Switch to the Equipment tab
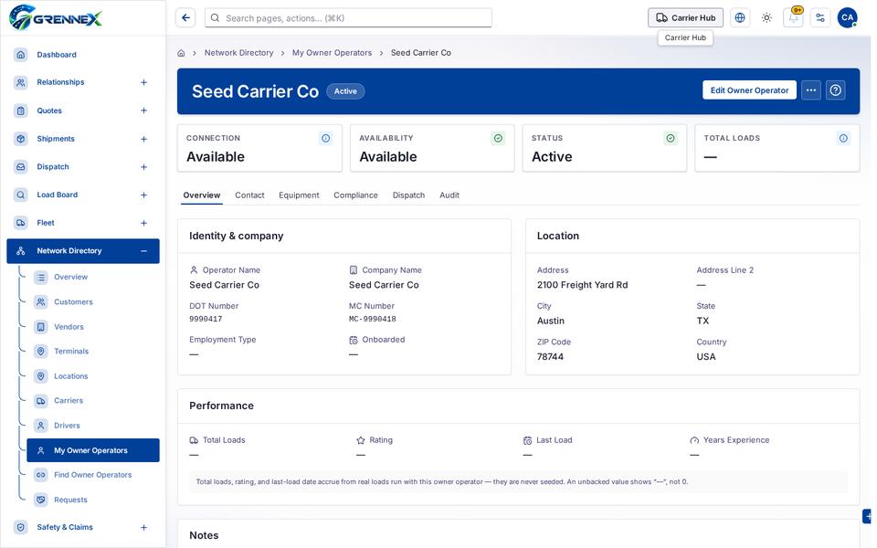 299,195
